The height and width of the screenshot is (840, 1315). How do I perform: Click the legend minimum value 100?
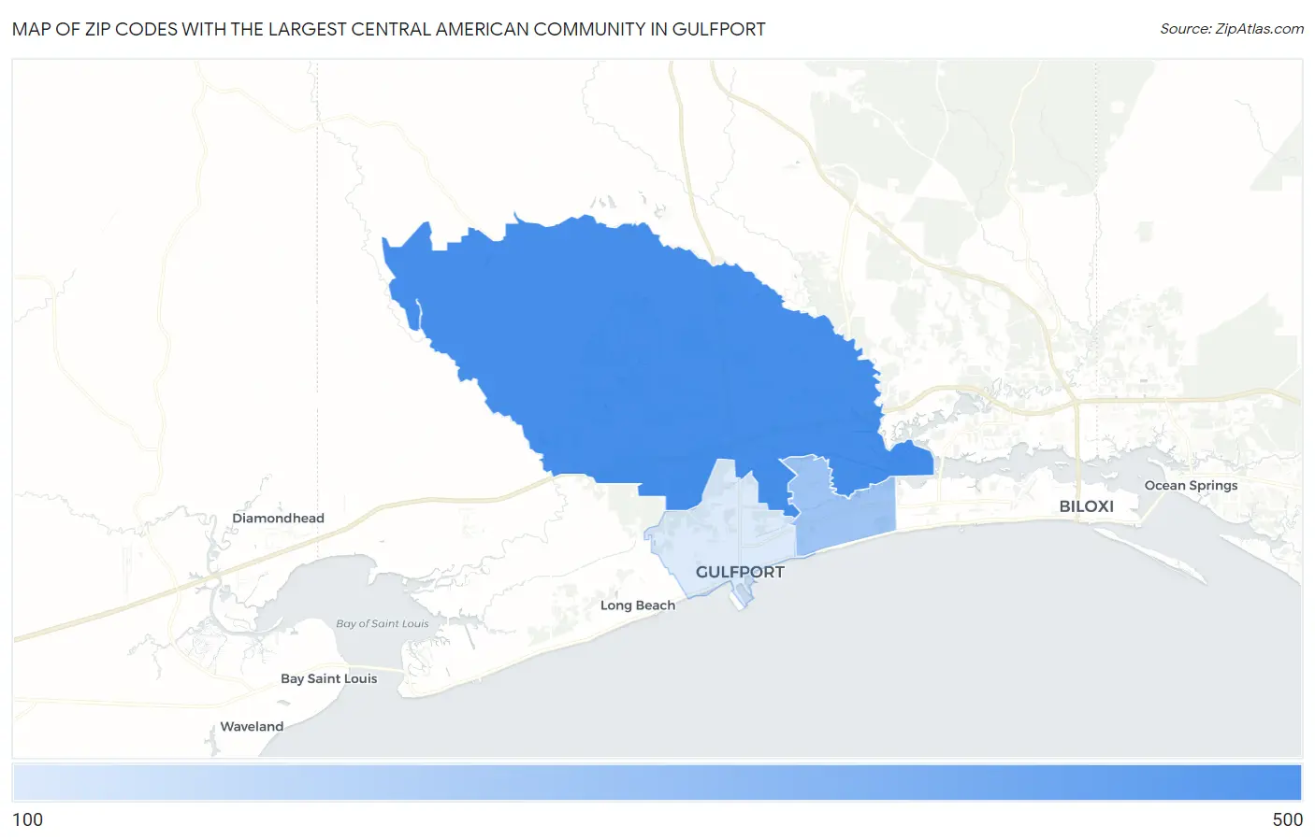click(x=28, y=819)
